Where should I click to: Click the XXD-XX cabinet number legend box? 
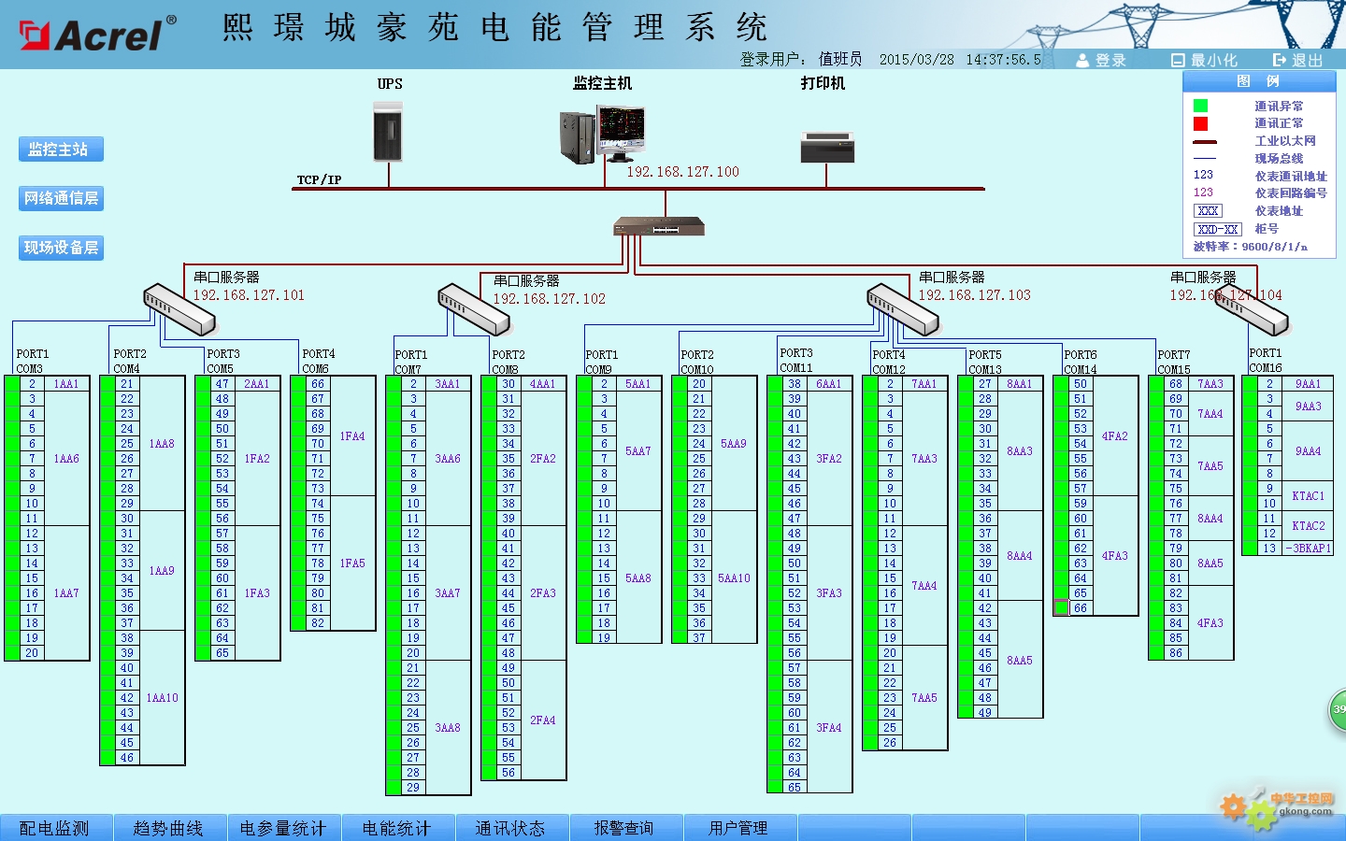[x=1218, y=229]
